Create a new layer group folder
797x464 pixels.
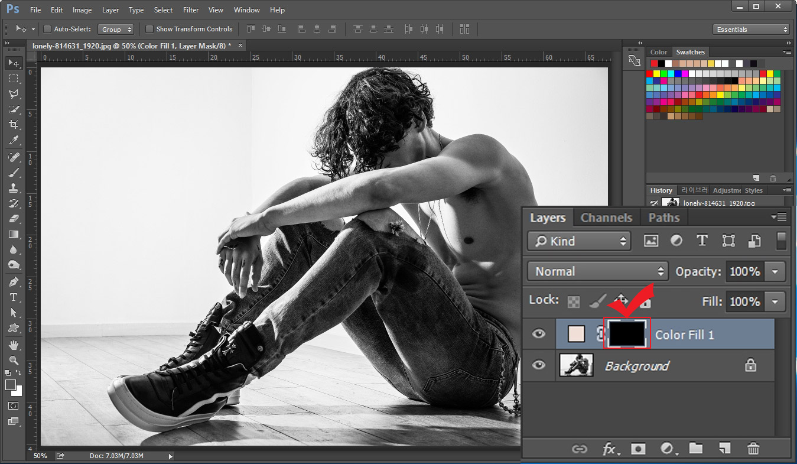tap(696, 449)
